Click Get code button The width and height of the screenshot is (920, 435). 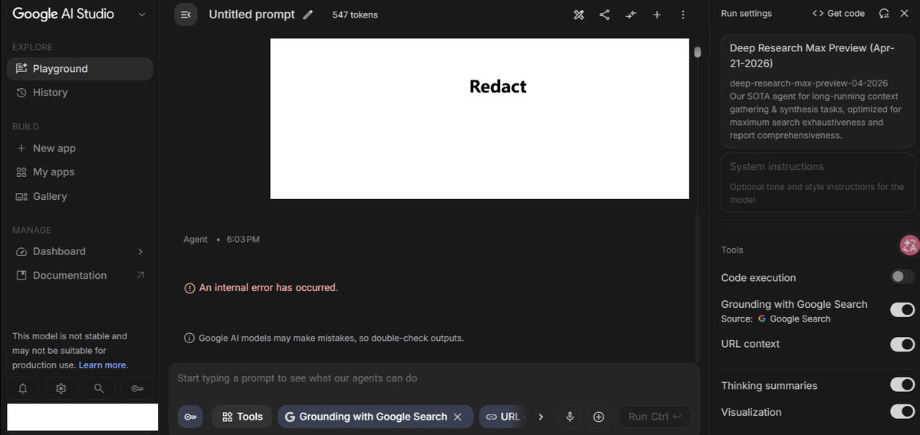tap(839, 13)
